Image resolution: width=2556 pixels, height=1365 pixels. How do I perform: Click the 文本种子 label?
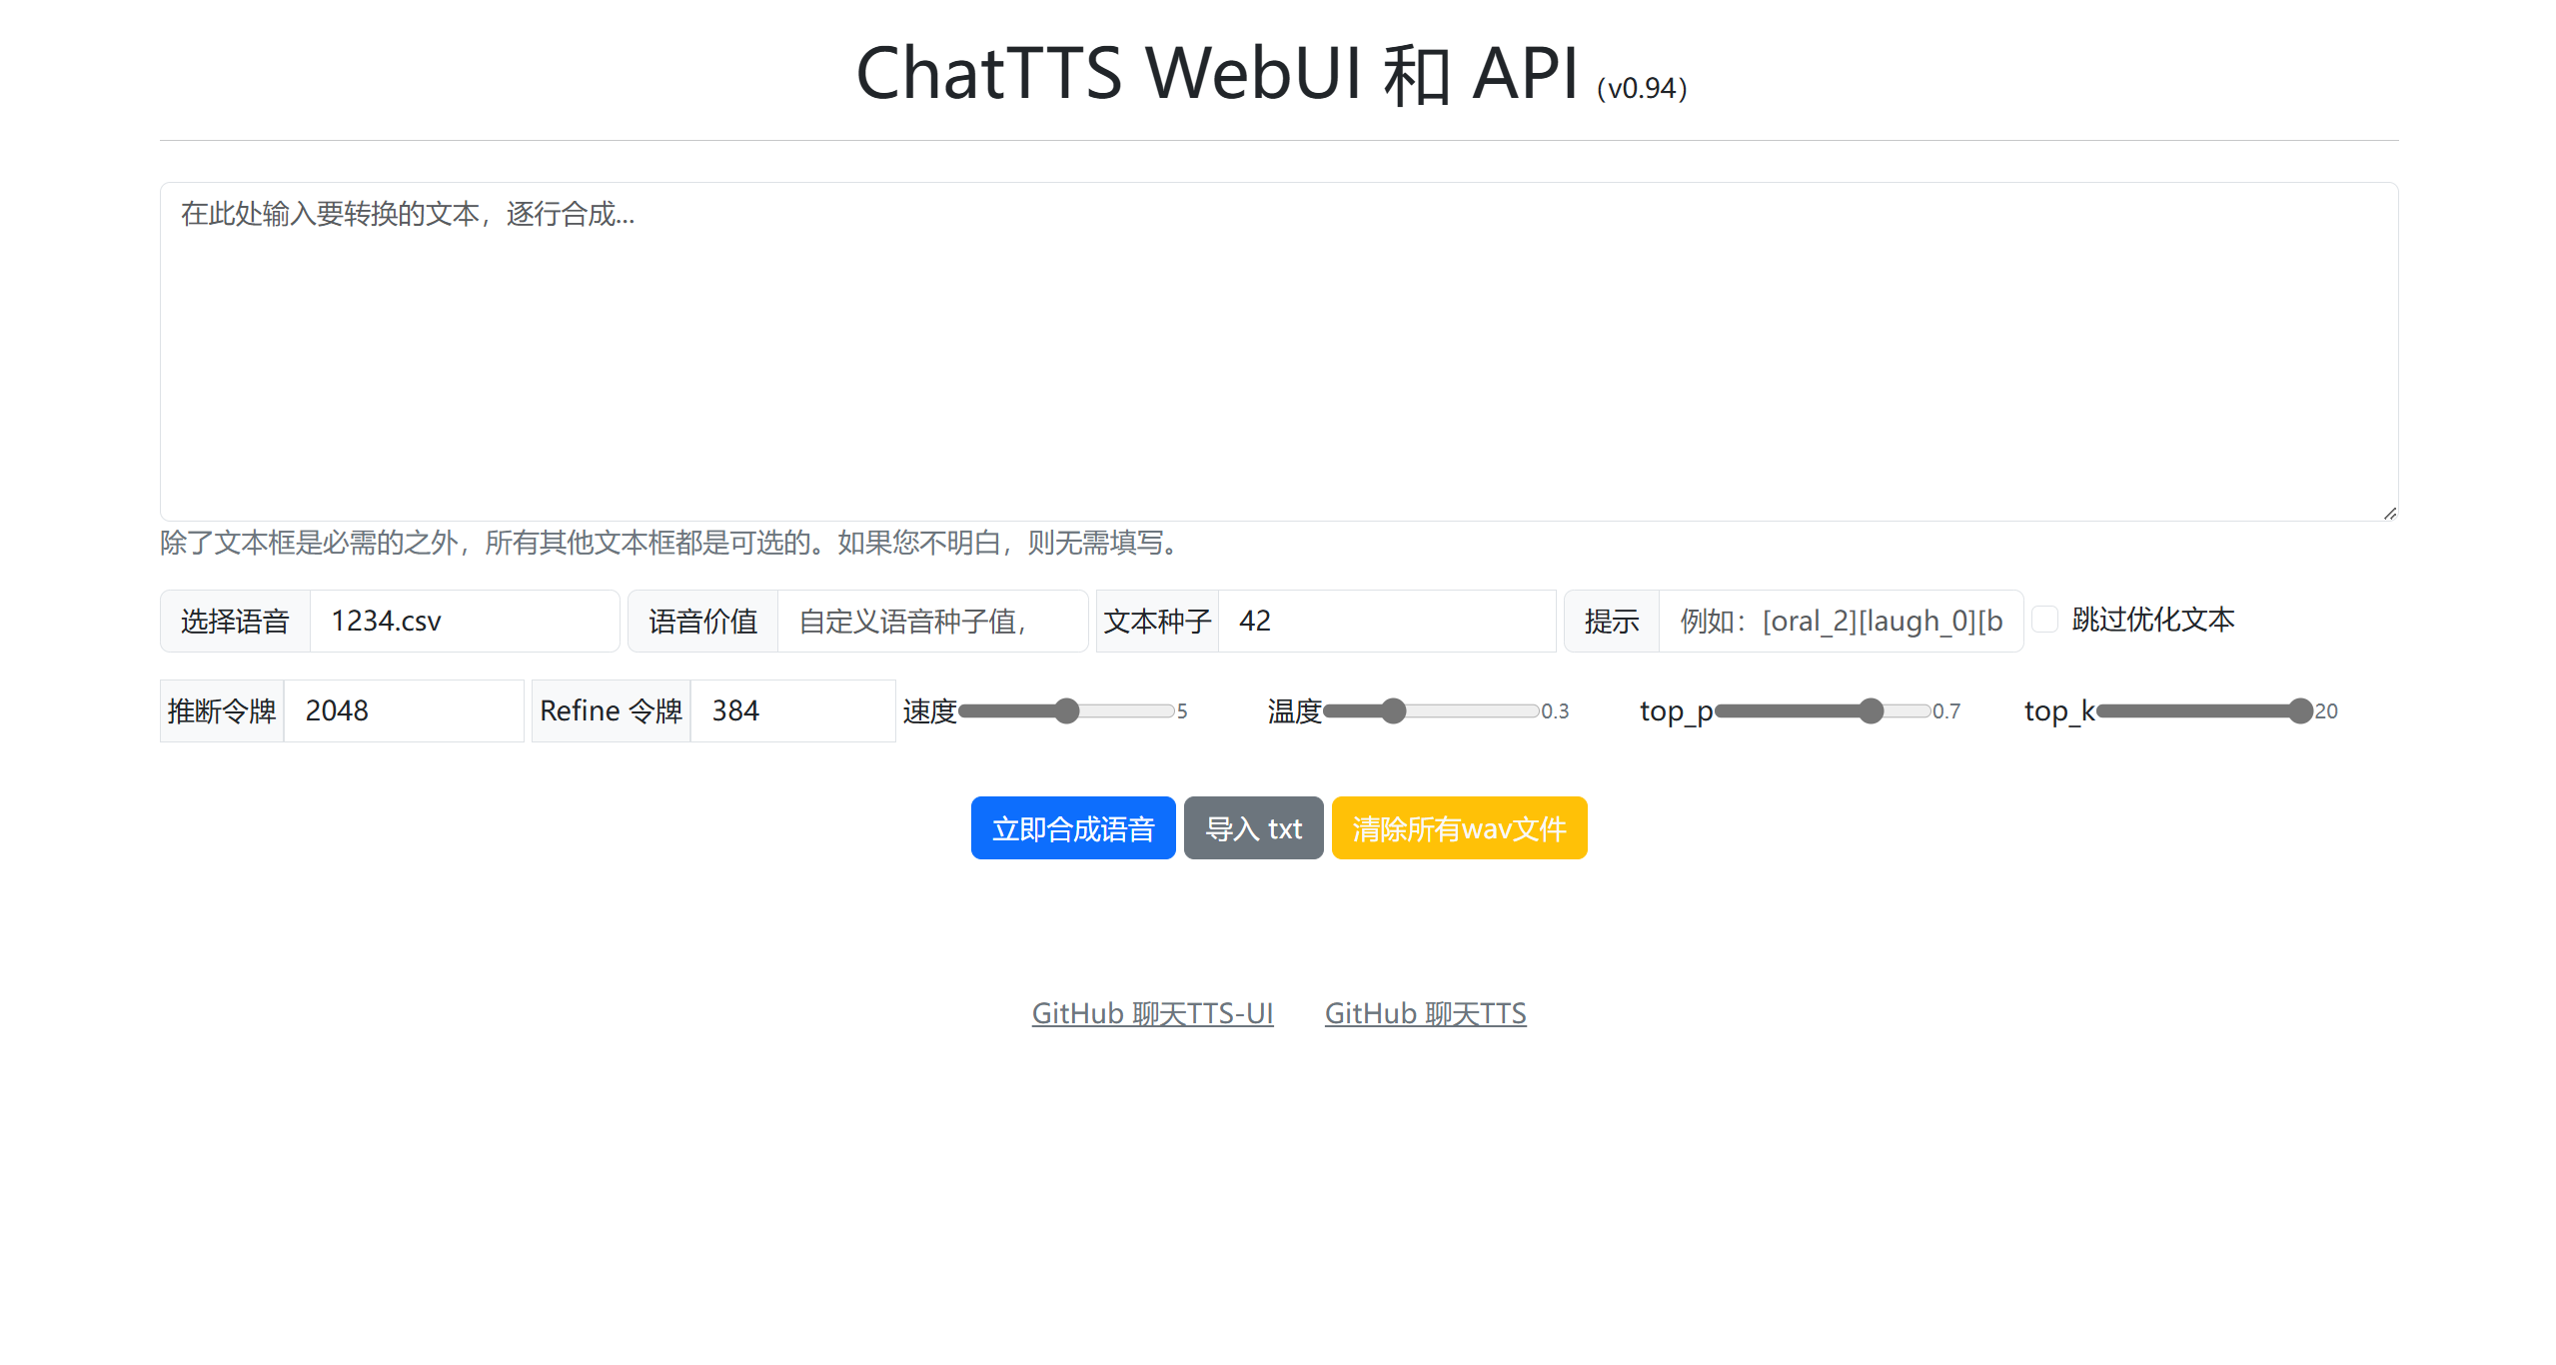pyautogui.click(x=1157, y=621)
